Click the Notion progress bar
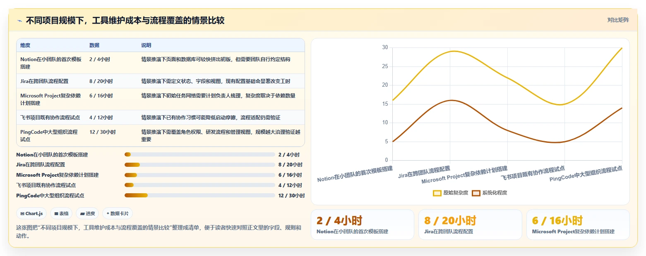The height and width of the screenshot is (256, 646). pos(200,154)
